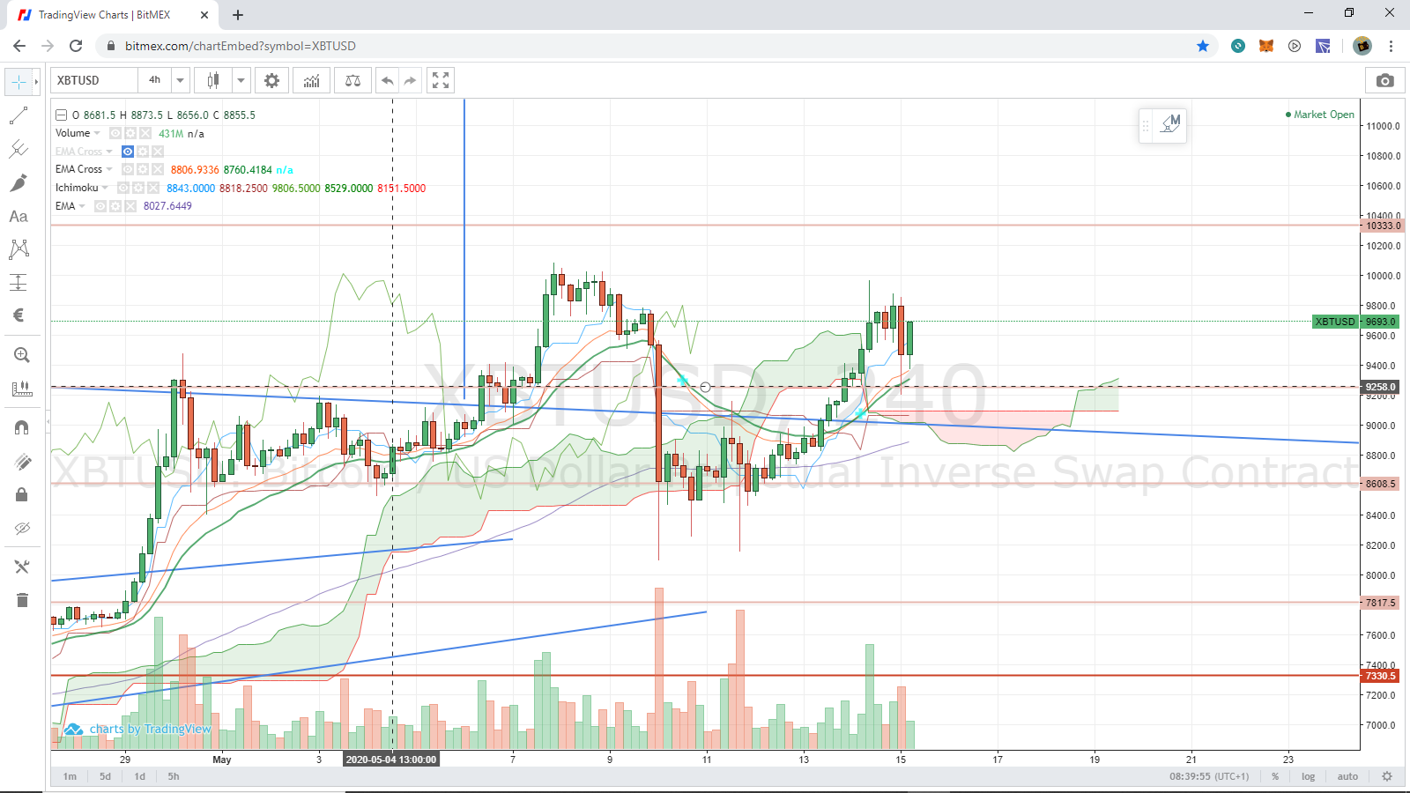Take a chart snapshot with camera icon
This screenshot has width=1410, height=793.
pos(1385,80)
